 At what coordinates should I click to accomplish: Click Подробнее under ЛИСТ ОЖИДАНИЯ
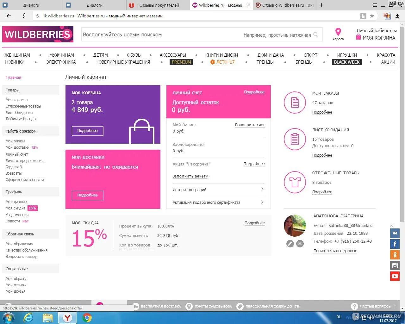pyautogui.click(x=322, y=155)
